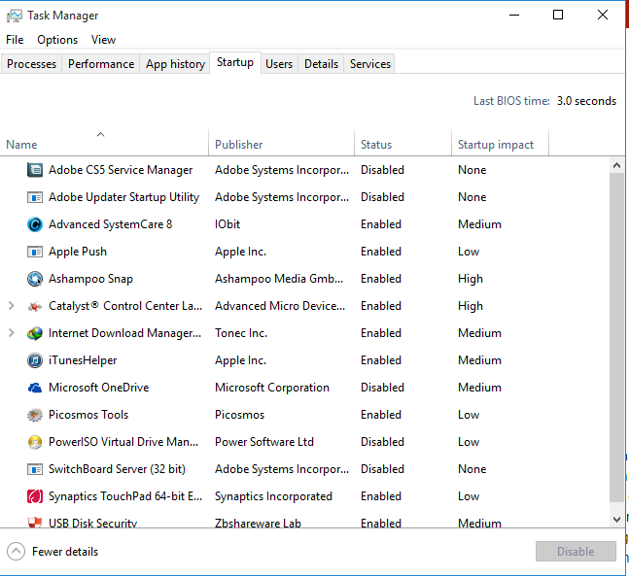Click the Picosmos publisher cell
The image size is (629, 577).
239,415
